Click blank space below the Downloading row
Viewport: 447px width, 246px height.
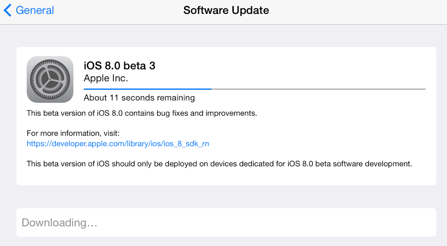(x=226, y=242)
